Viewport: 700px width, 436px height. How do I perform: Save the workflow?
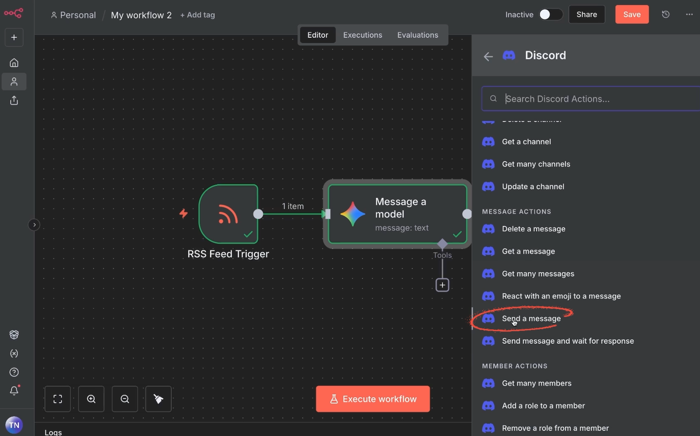pos(632,15)
